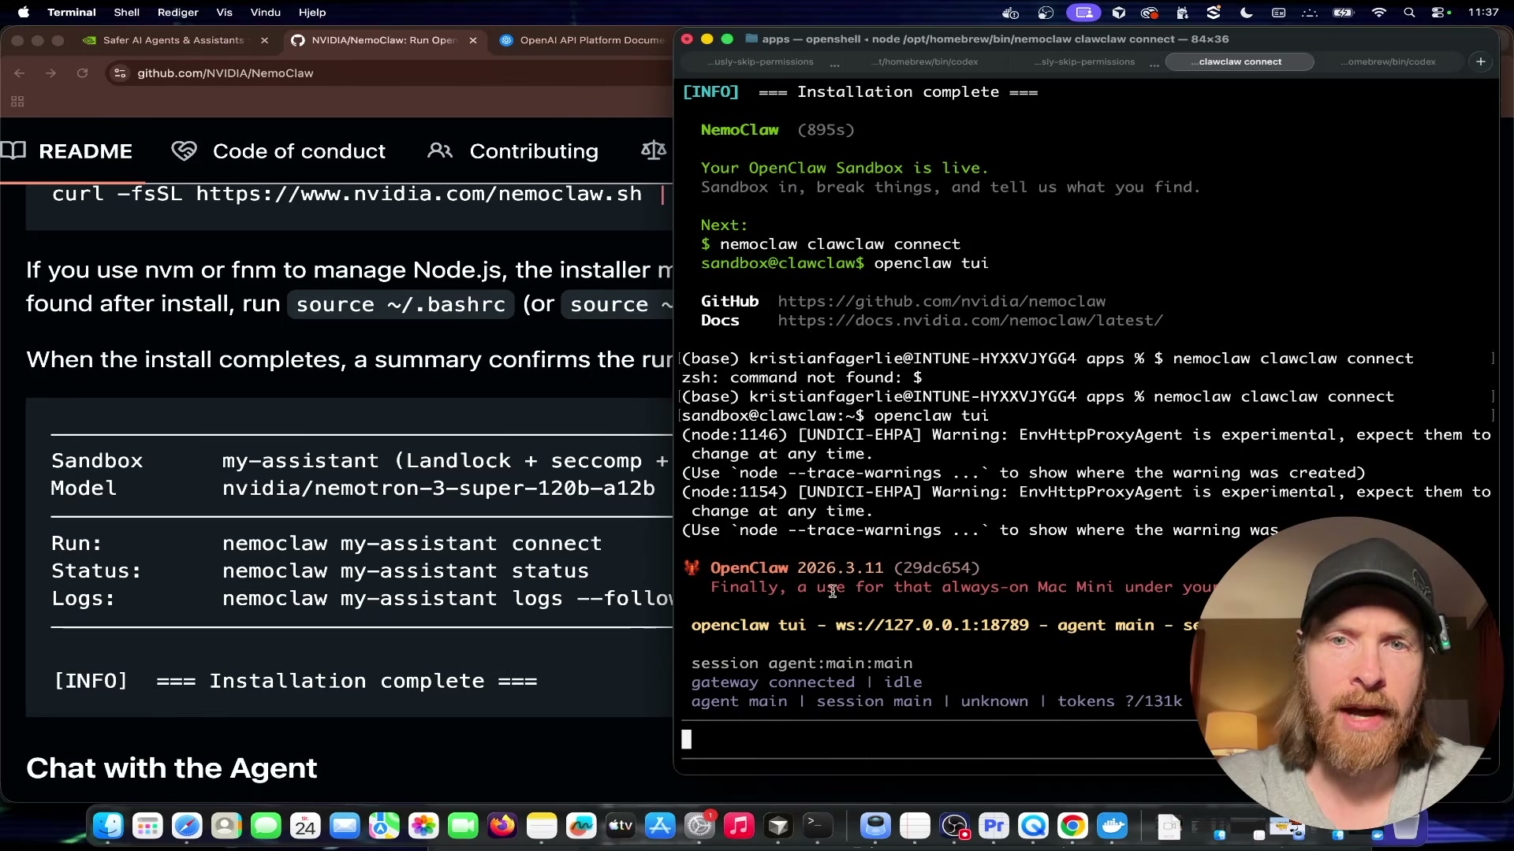
Task: Open Docker Desktop from the dock
Action: point(1113,826)
